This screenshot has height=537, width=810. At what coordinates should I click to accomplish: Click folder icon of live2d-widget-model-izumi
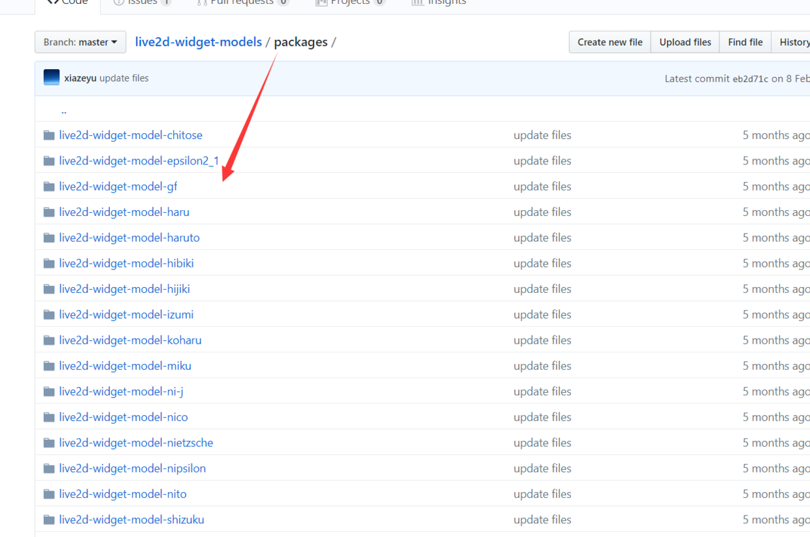tap(49, 315)
